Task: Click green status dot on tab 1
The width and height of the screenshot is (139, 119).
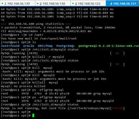Action: click(x=2, y=3)
